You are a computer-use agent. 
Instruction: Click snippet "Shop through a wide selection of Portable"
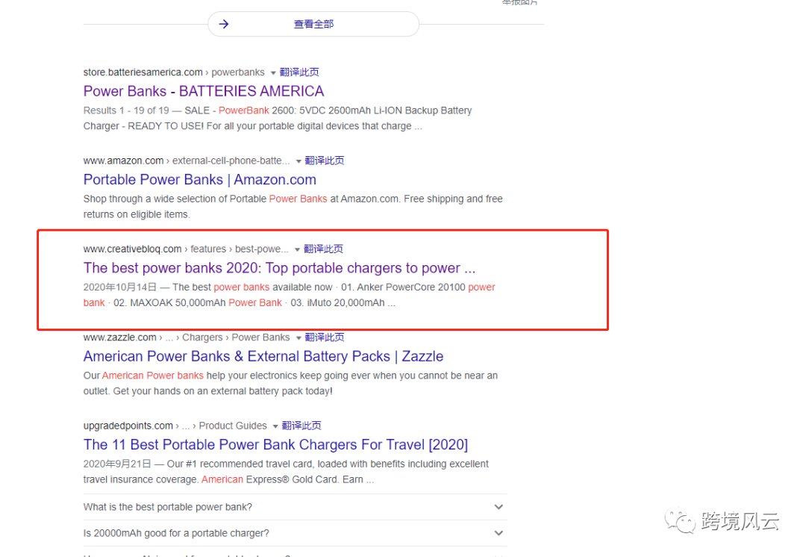(x=175, y=199)
